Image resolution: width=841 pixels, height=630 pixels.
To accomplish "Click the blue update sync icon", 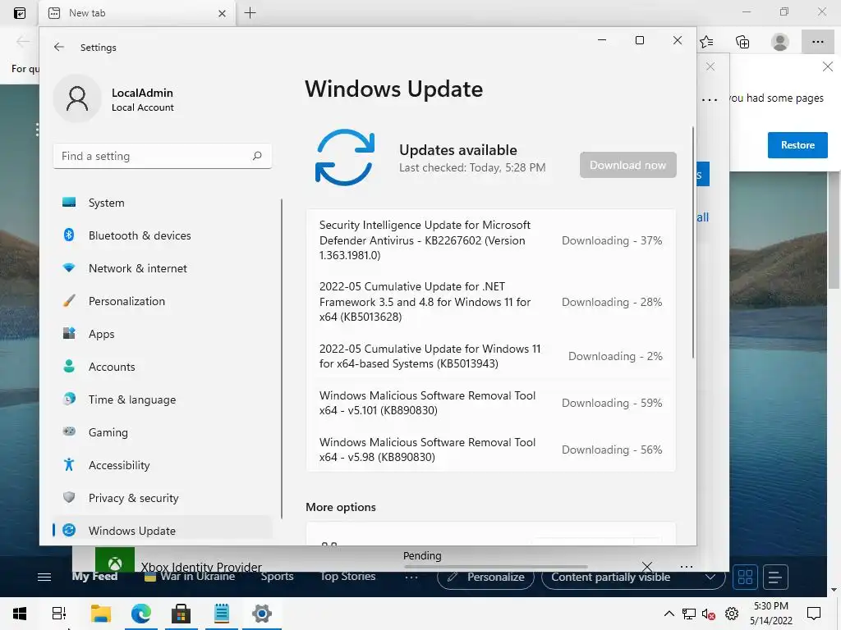I will click(x=344, y=157).
